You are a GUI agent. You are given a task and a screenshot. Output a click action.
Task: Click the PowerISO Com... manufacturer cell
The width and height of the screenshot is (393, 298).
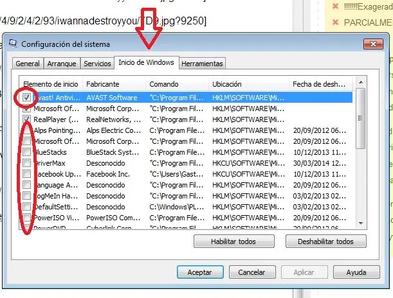[x=113, y=218]
